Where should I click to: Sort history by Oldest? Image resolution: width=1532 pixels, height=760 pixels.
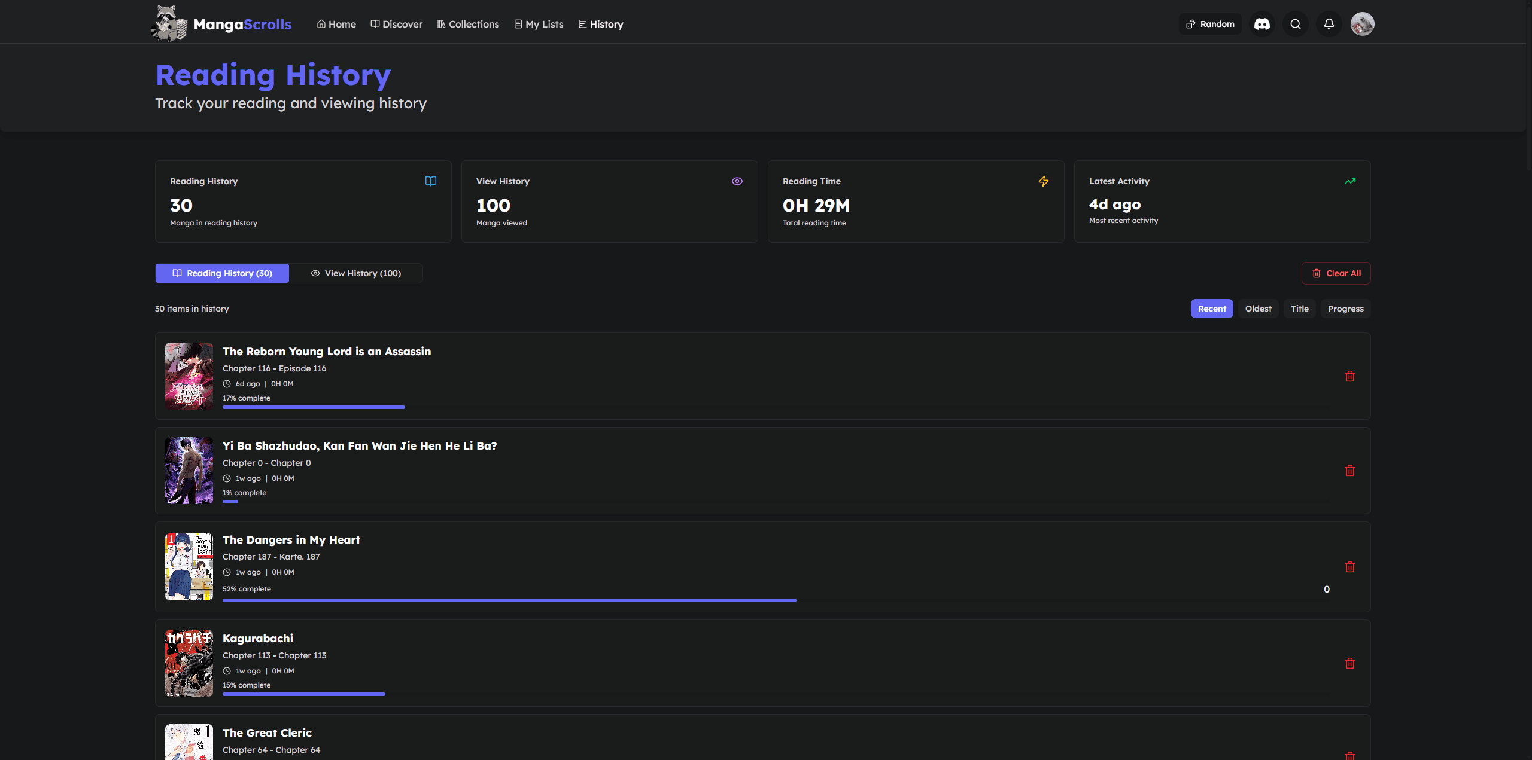click(x=1259, y=309)
